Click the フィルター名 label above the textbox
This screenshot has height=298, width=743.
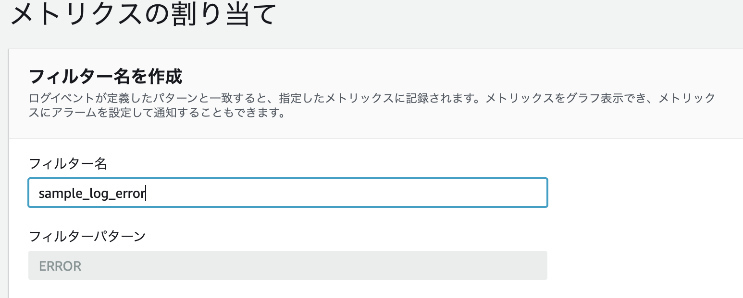point(67,163)
